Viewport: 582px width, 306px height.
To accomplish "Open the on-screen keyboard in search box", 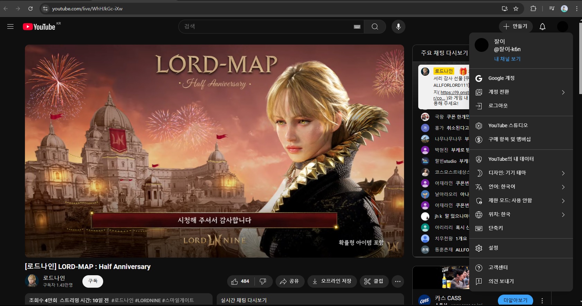I will (357, 27).
